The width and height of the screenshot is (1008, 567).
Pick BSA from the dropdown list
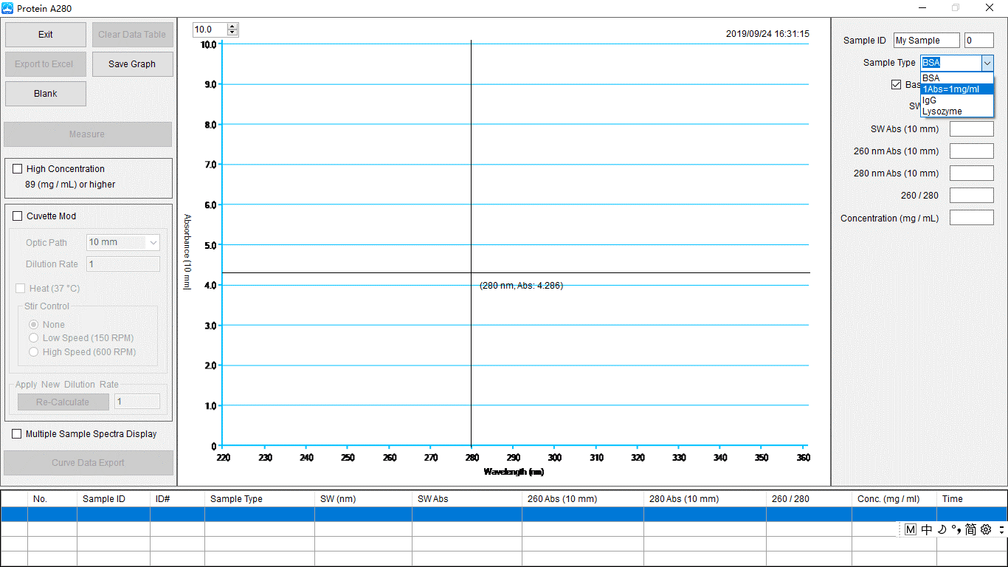coord(931,78)
